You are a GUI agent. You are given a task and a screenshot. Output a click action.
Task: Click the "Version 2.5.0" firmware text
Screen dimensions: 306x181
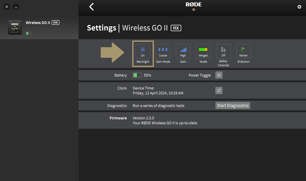143,118
